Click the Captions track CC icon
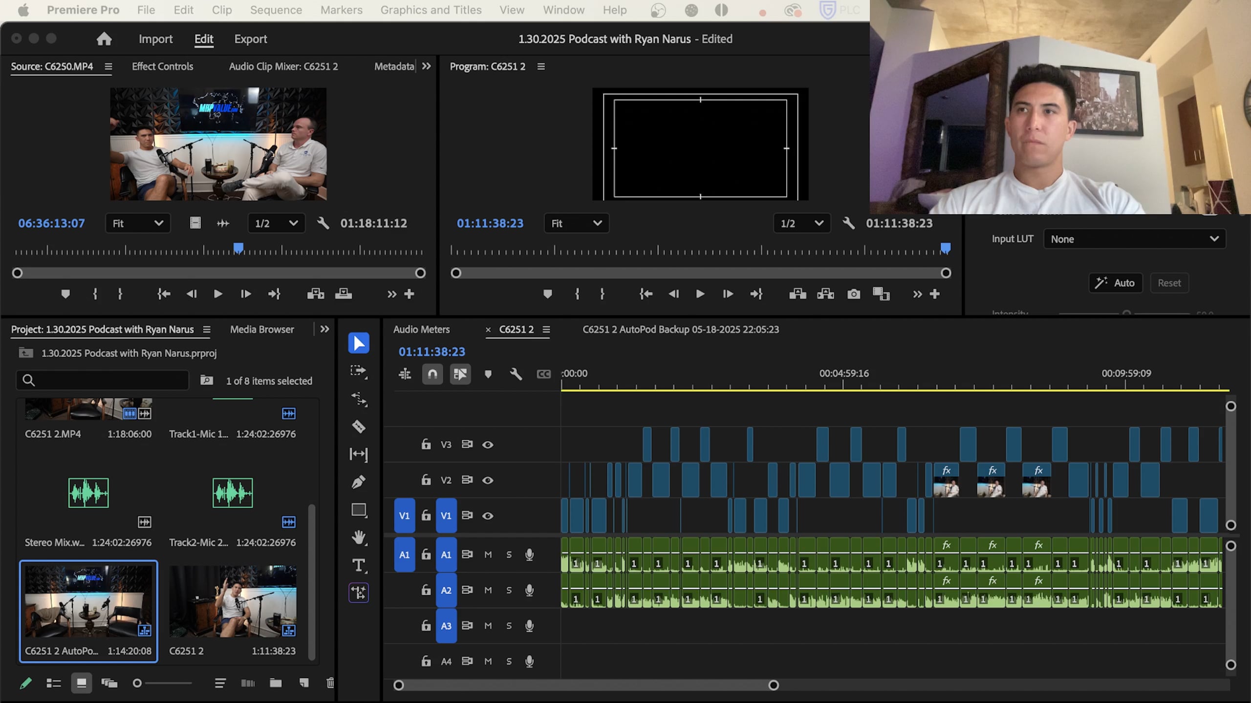 tap(543, 374)
